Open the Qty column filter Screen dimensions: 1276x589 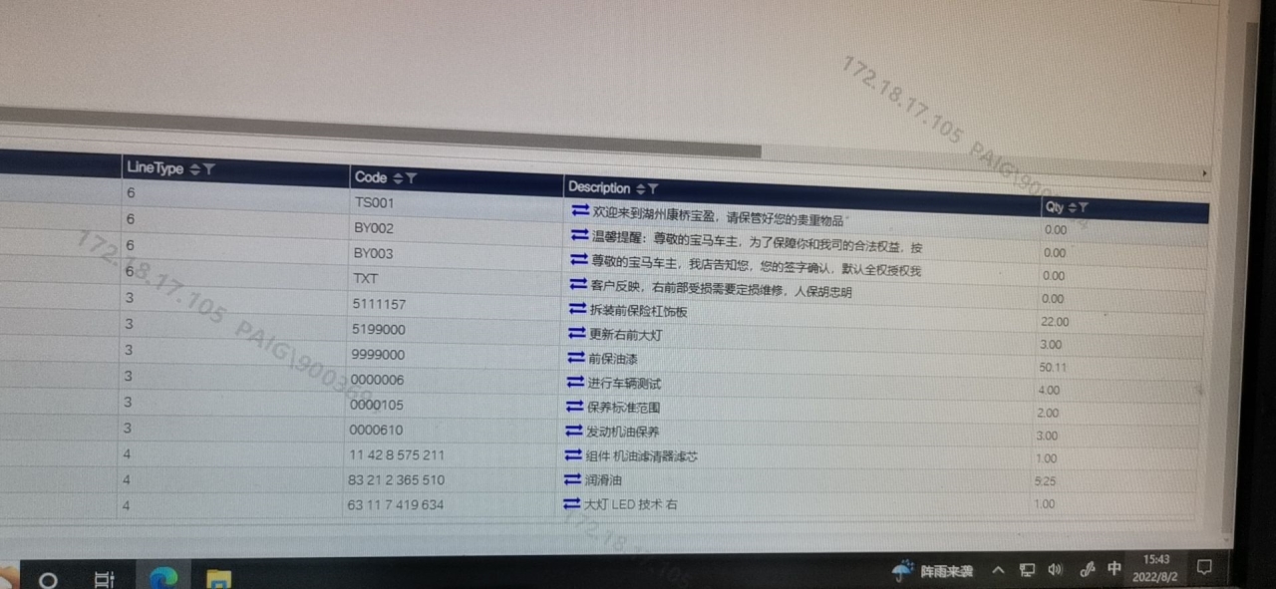1083,207
